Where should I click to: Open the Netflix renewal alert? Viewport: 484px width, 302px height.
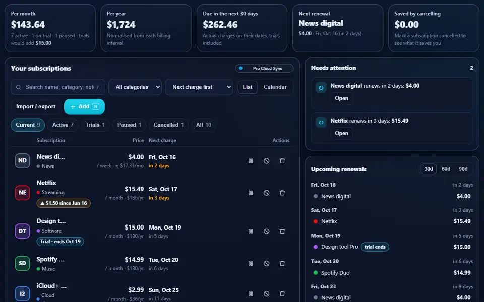(341, 133)
